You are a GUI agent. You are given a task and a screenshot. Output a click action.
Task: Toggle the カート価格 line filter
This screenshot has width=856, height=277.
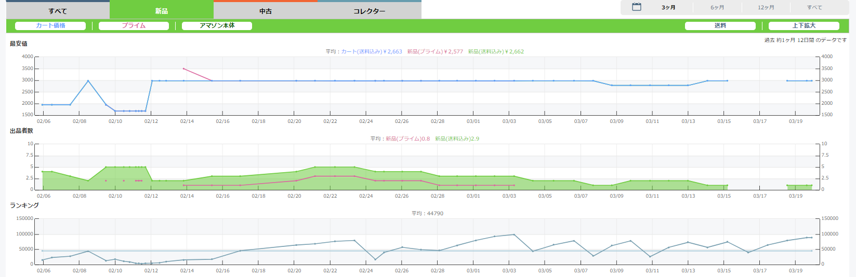point(50,25)
